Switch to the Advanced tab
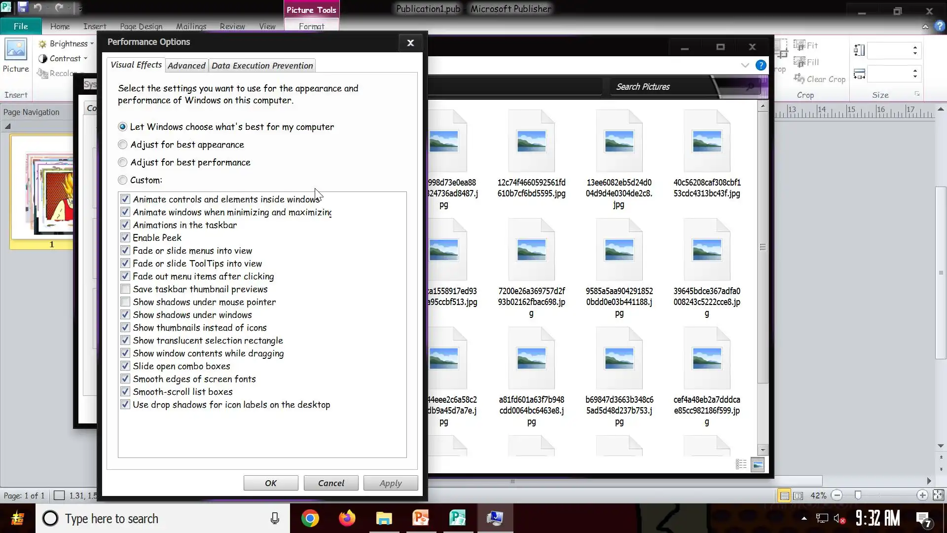The image size is (947, 533). tap(186, 66)
